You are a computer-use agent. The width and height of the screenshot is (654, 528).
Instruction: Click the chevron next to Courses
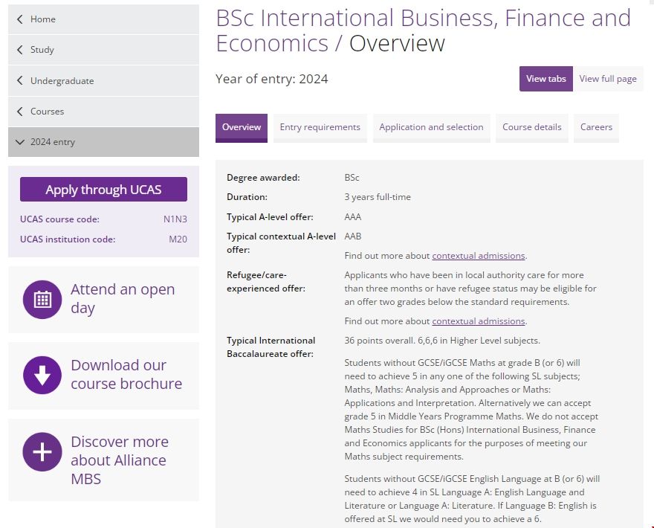coord(19,112)
